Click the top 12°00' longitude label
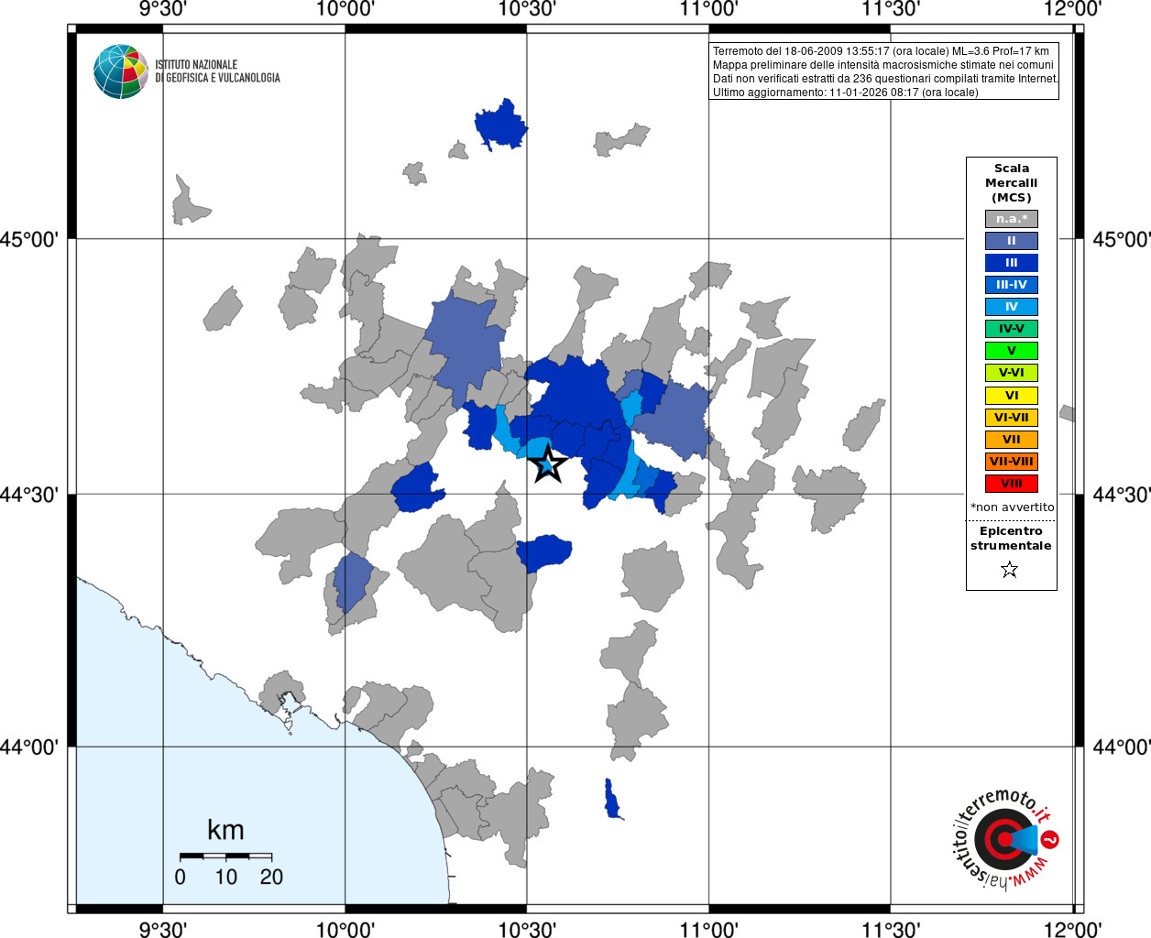Image resolution: width=1151 pixels, height=938 pixels. point(1073,9)
